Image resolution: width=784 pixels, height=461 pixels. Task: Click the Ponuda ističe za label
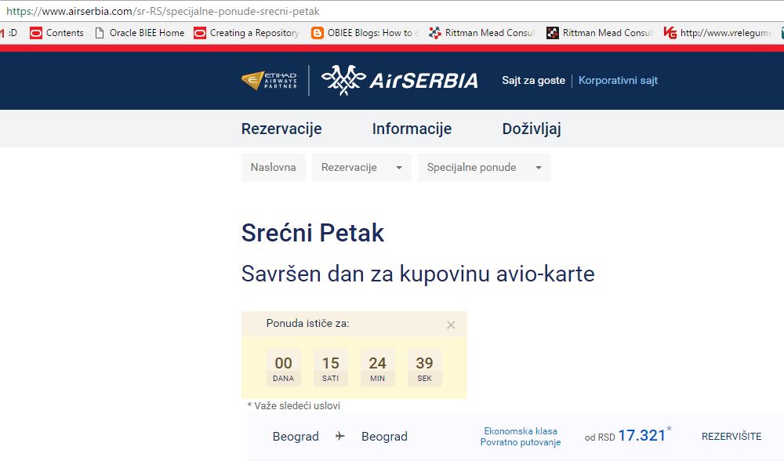[x=307, y=324]
